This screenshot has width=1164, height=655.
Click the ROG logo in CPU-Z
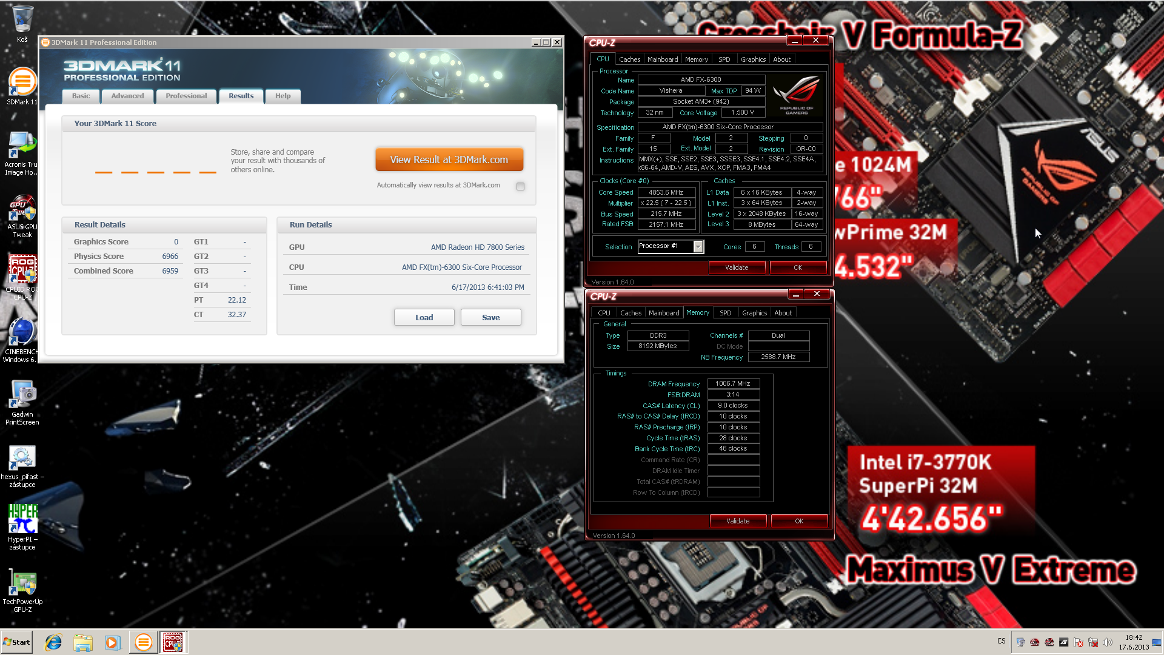795,95
